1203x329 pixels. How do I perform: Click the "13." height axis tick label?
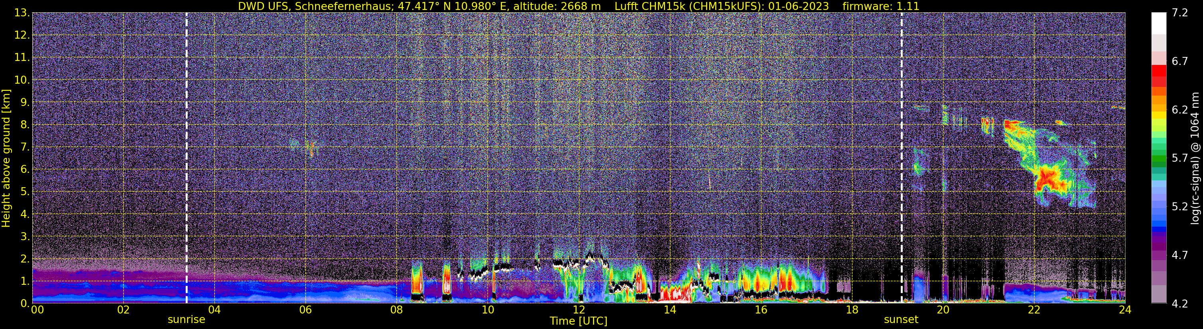[x=22, y=13]
